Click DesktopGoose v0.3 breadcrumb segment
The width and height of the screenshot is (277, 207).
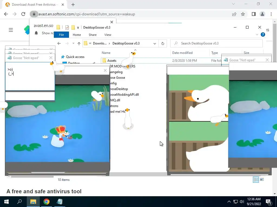click(x=126, y=43)
